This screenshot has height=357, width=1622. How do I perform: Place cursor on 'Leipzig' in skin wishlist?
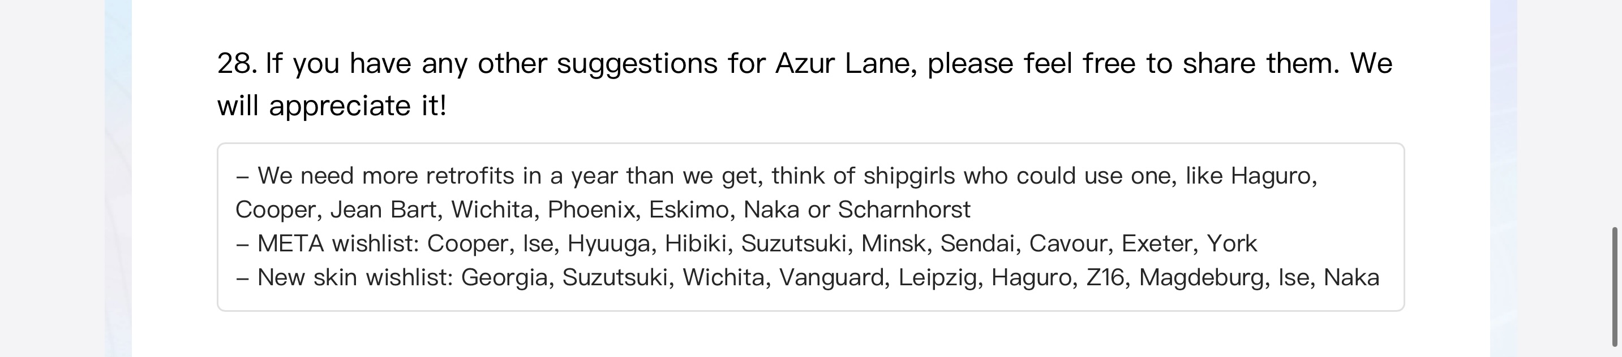coord(938,277)
